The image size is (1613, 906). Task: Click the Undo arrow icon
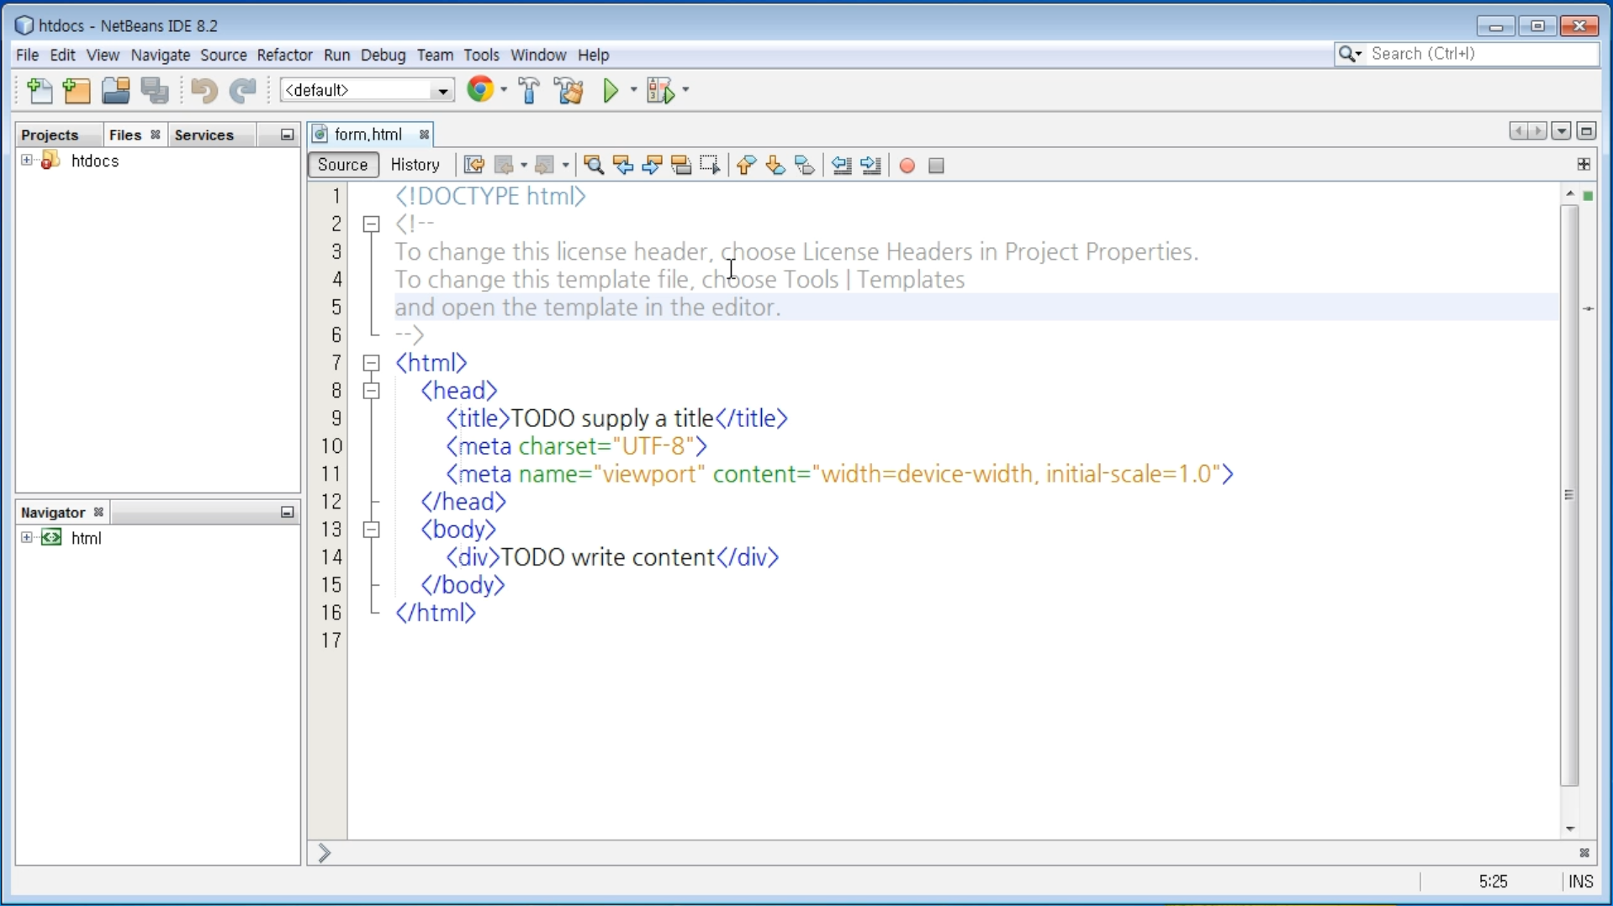click(203, 91)
